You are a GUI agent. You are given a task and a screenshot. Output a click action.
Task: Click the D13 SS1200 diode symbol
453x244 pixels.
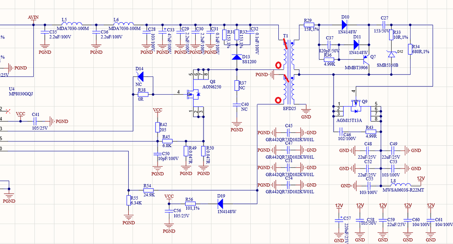(x=236, y=57)
